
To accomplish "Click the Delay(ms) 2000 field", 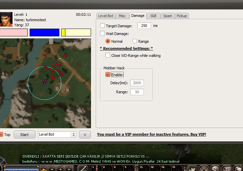I will tap(137, 83).
